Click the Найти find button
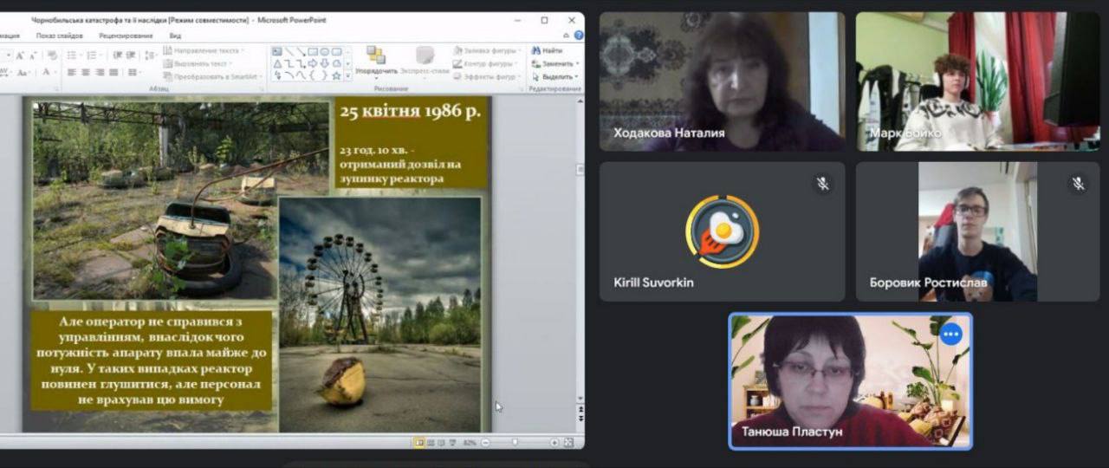This screenshot has width=1109, height=468. [548, 50]
